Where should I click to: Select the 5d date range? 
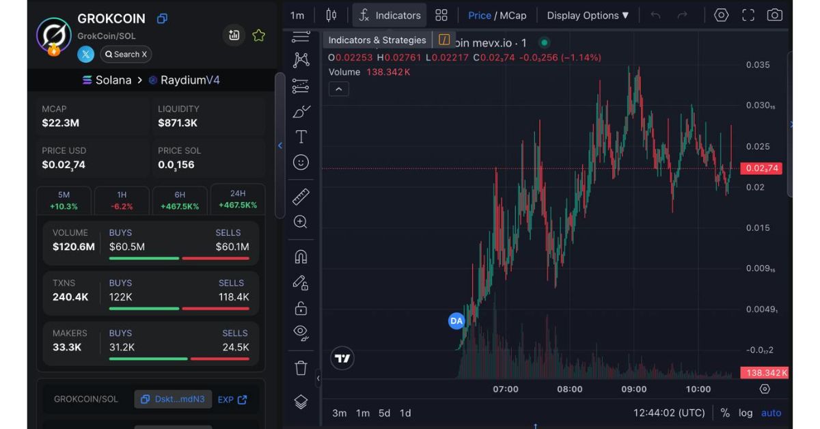pyautogui.click(x=385, y=413)
